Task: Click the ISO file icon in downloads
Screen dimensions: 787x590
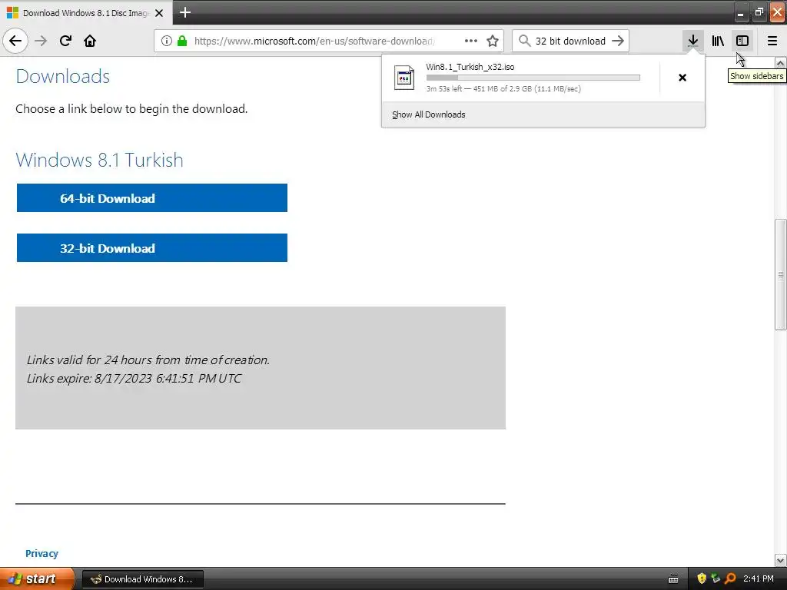Action: point(404,78)
